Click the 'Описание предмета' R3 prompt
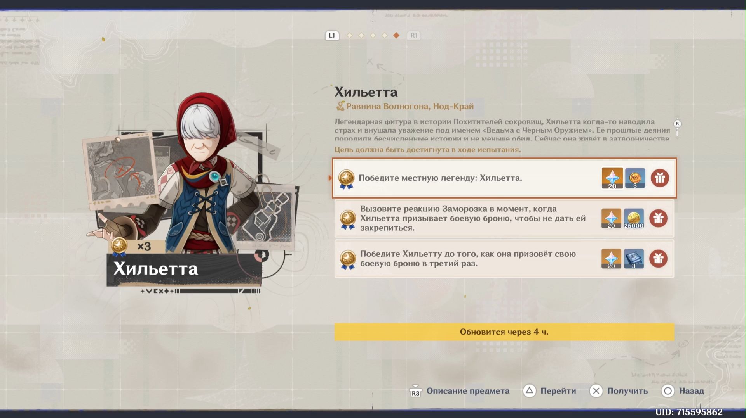Viewport: 746px width, 418px height. click(x=460, y=391)
